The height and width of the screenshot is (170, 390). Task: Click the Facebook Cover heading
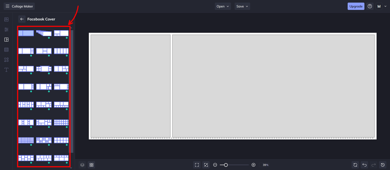click(41, 19)
